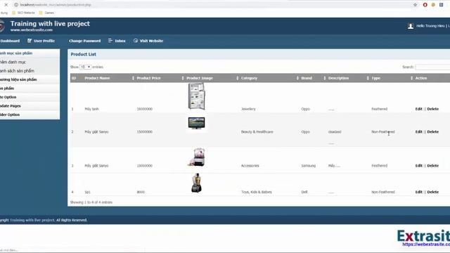Delete product row ID 3
This screenshot has height=253, width=450.
point(433,166)
